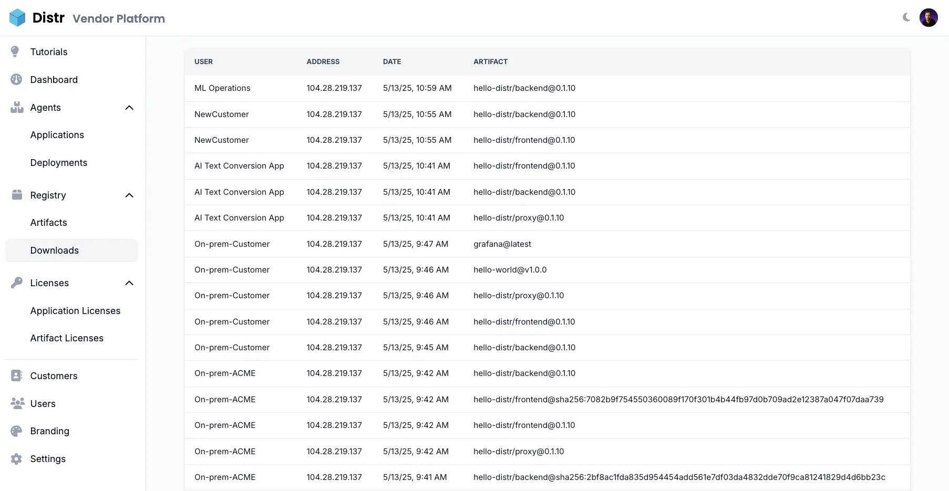Open the Registry section via its icon
The image size is (949, 491).
coord(16,195)
